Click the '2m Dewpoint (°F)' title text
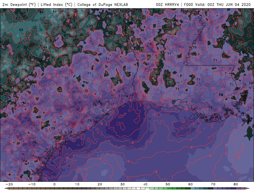 (x=19, y=4)
